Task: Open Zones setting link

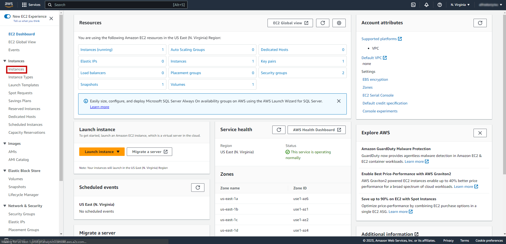Action: pyautogui.click(x=367, y=87)
